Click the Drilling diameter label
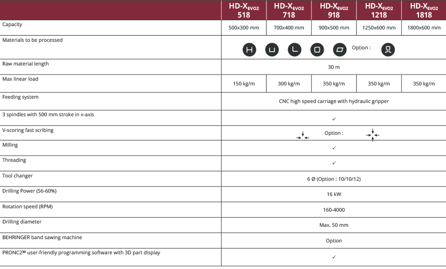The height and width of the screenshot is (269, 446). tap(22, 222)
